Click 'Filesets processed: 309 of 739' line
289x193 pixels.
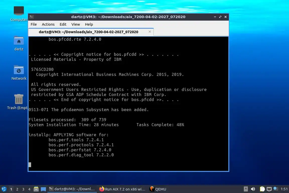pyautogui.click(x=67, y=120)
